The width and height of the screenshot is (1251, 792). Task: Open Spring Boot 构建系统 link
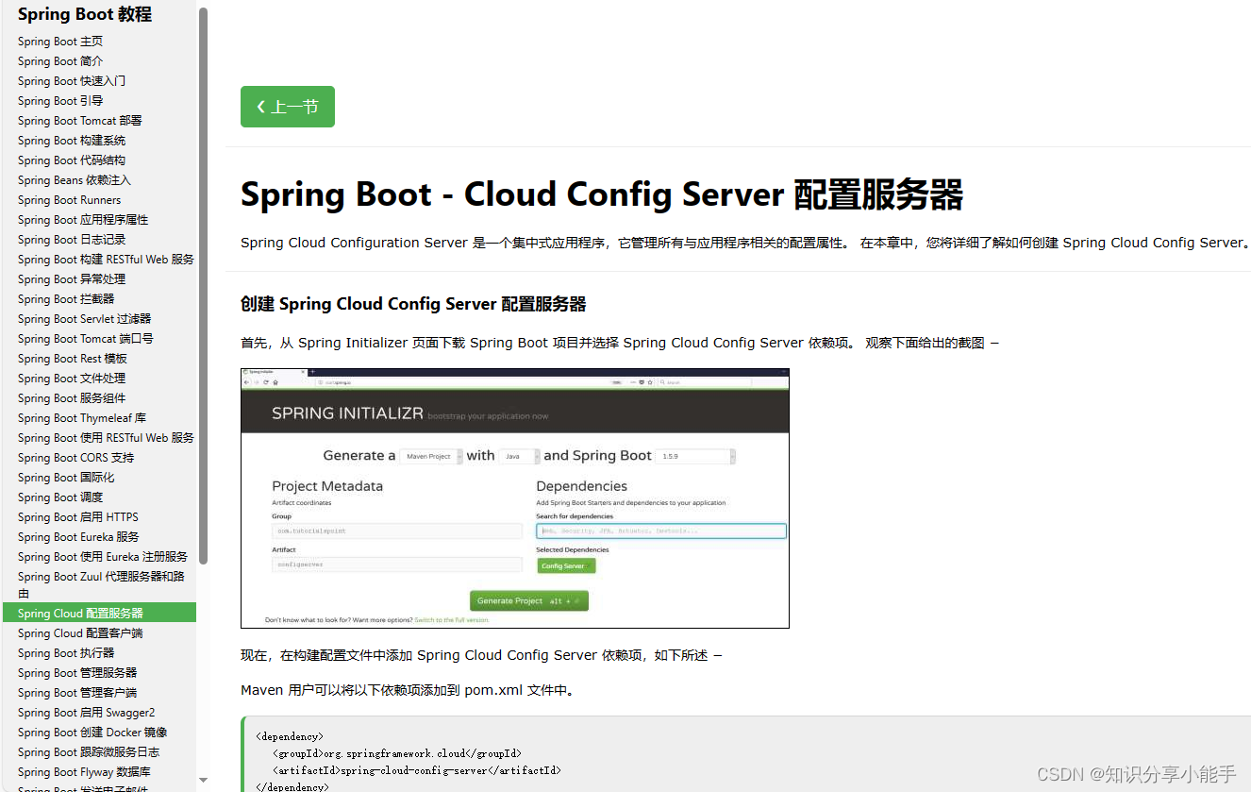coord(72,141)
